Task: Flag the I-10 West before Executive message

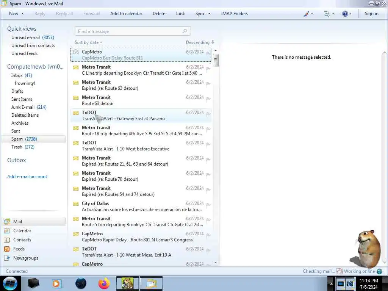Action: tap(208, 144)
